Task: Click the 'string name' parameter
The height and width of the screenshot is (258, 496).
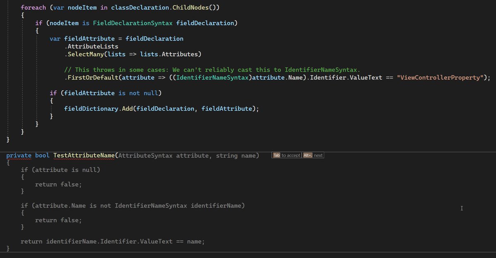Action: pos(236,155)
